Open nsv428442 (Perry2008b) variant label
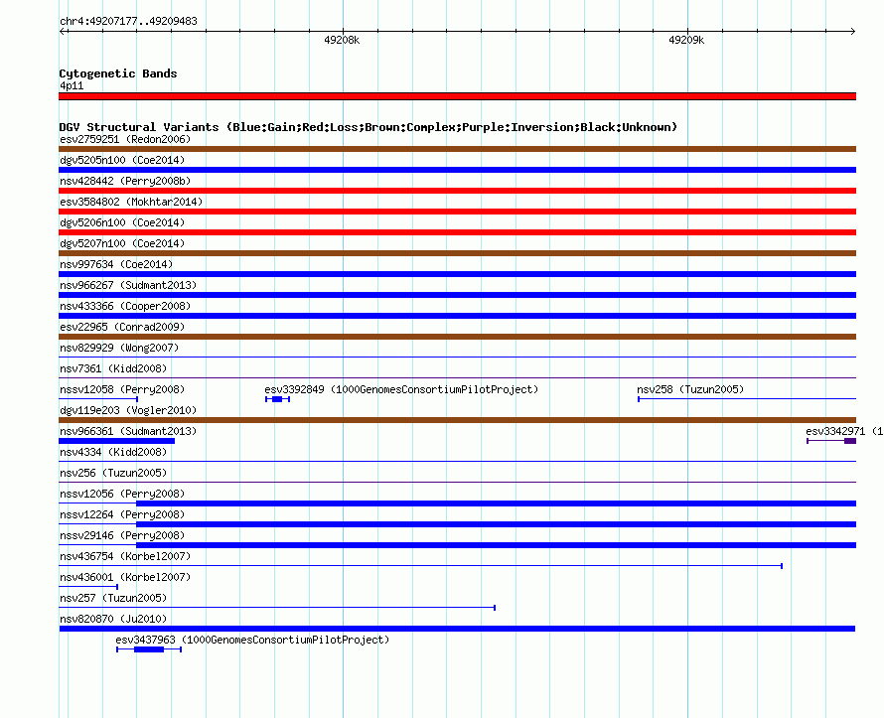This screenshot has height=718, width=884. (x=125, y=181)
